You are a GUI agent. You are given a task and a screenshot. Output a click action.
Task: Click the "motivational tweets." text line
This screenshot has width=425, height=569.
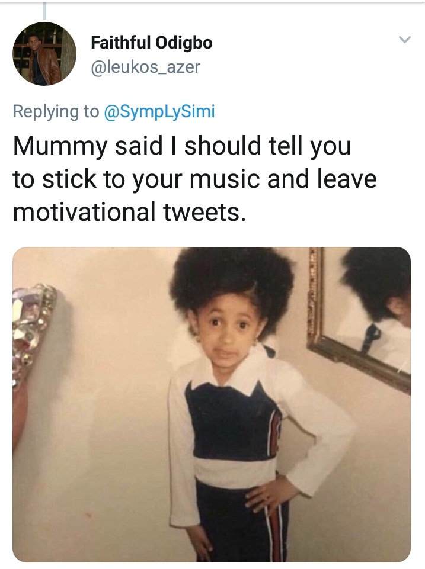[x=129, y=212]
